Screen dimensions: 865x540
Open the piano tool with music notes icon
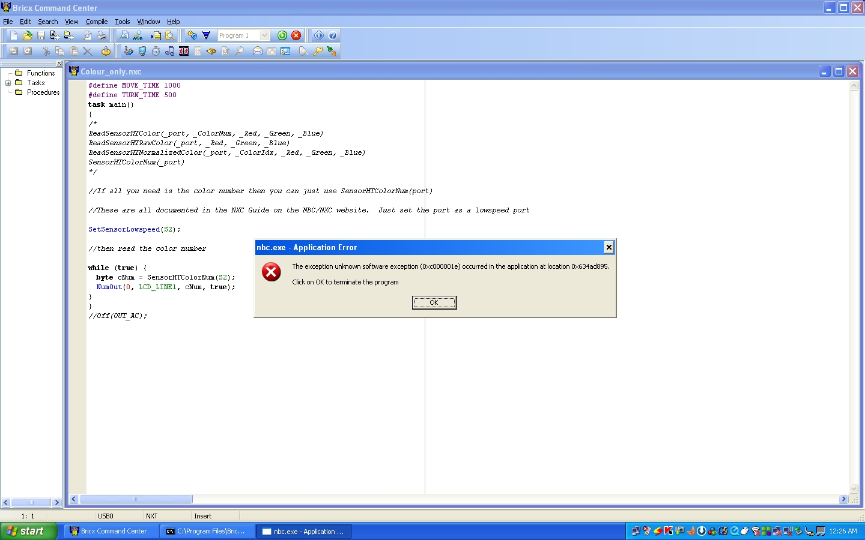coord(170,52)
